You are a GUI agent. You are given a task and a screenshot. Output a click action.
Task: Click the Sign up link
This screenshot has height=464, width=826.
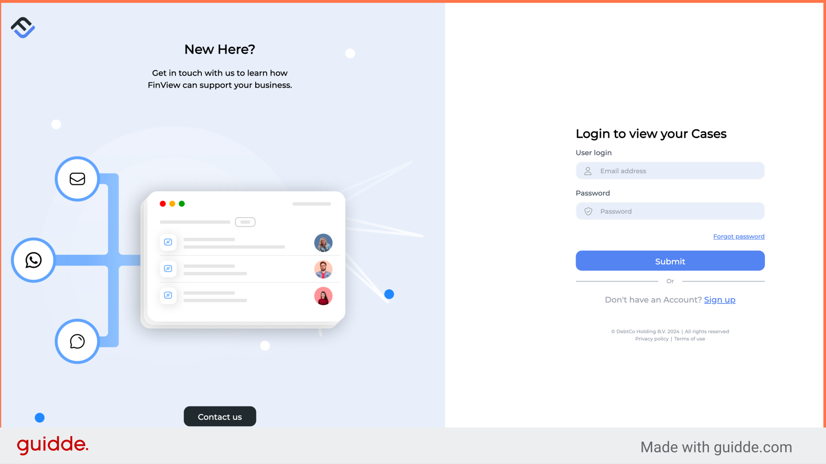[719, 299]
